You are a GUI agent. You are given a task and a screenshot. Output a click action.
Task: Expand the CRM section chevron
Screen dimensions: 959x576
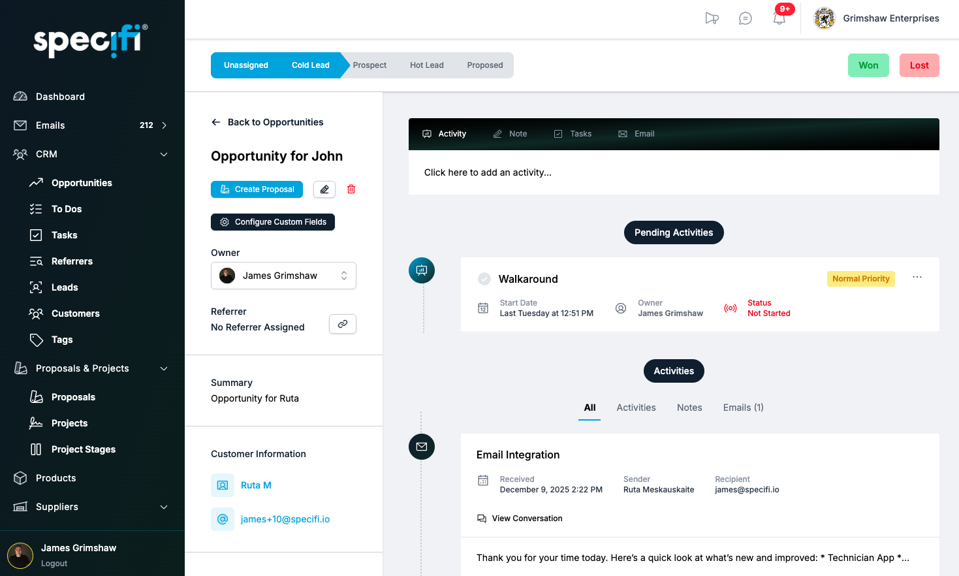coord(163,154)
